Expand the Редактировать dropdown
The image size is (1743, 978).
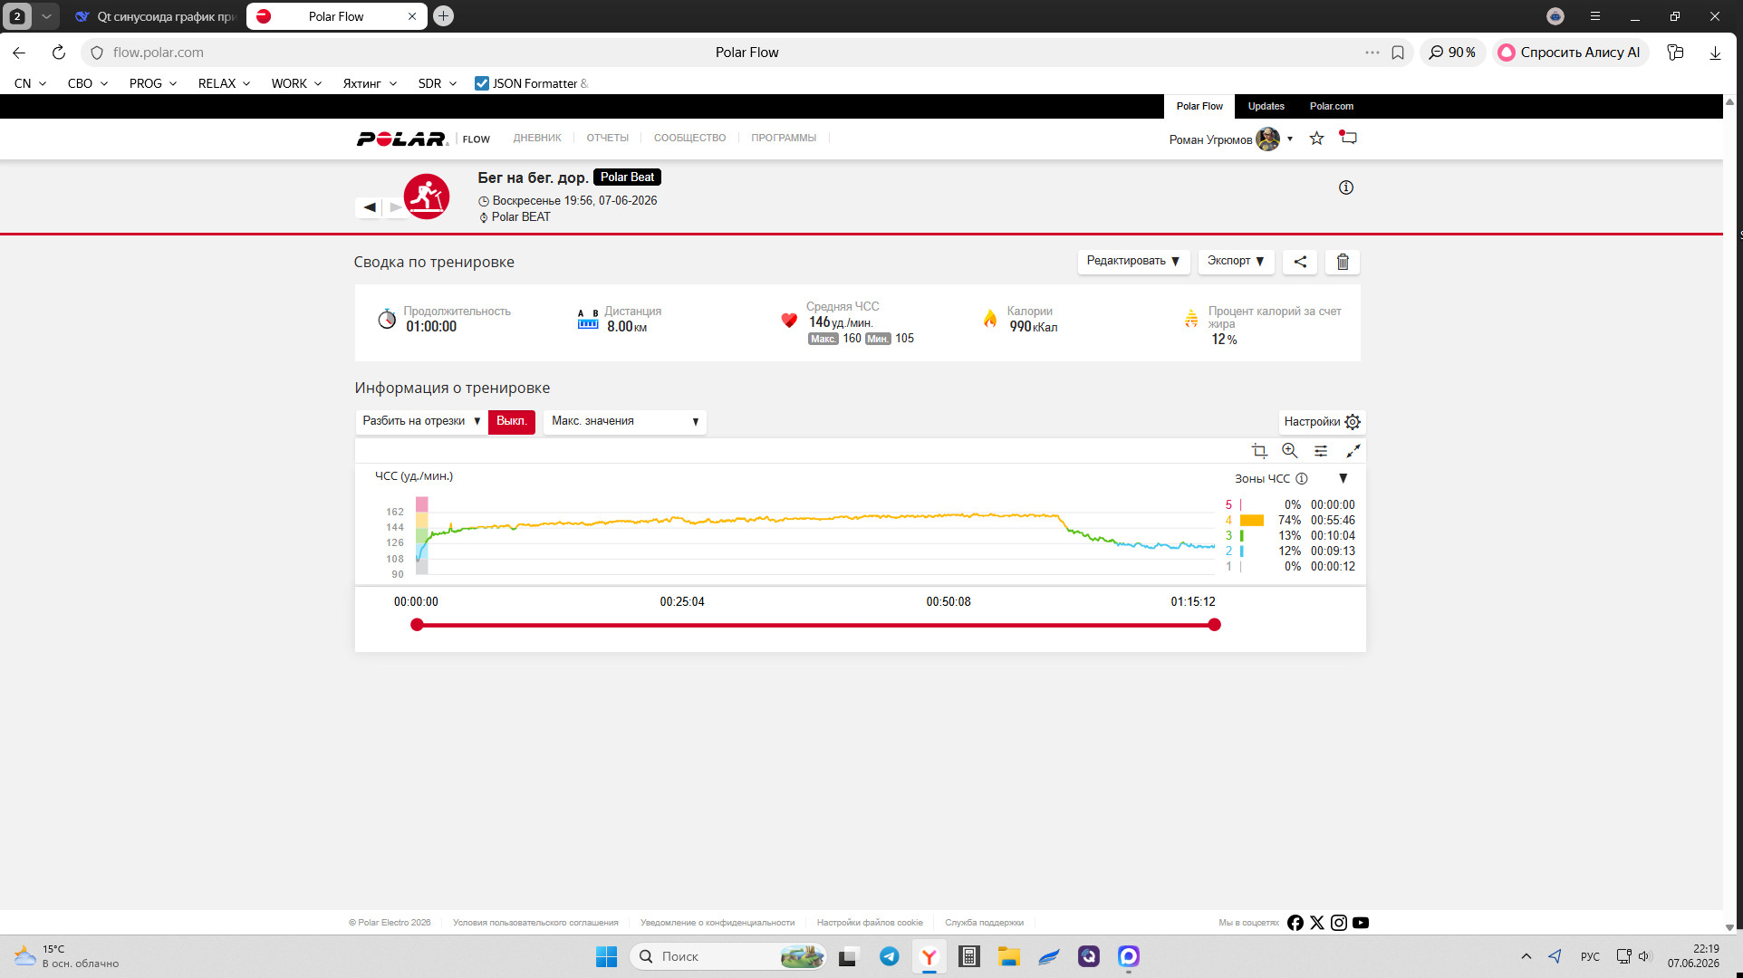point(1132,262)
